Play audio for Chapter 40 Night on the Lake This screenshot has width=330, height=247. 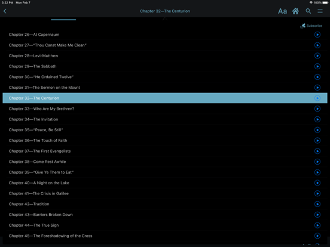tap(317, 183)
